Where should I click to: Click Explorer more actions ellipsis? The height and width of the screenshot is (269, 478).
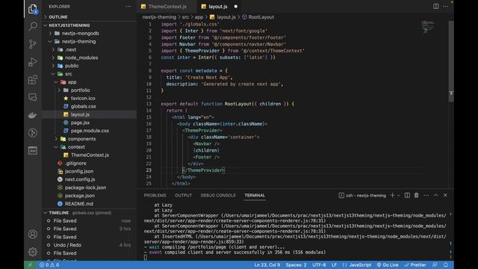(x=128, y=7)
